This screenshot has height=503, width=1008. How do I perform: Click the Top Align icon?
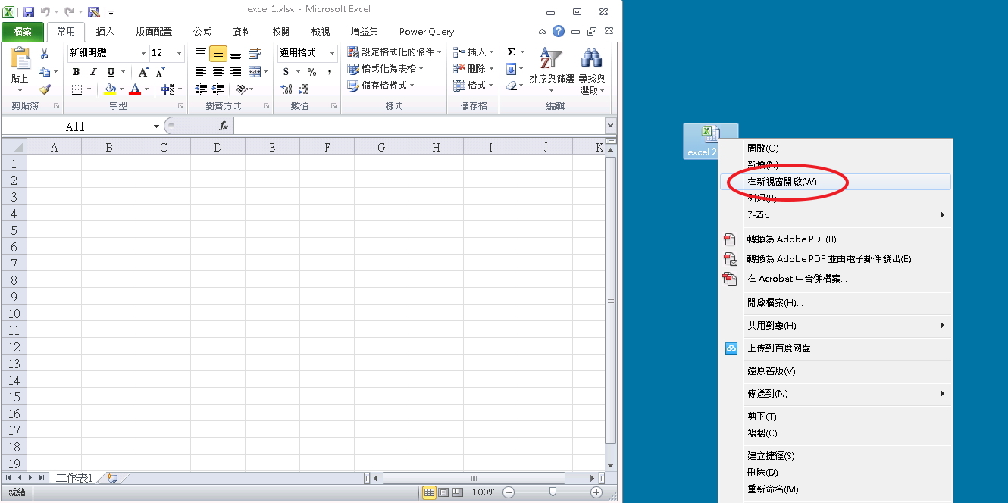point(201,53)
